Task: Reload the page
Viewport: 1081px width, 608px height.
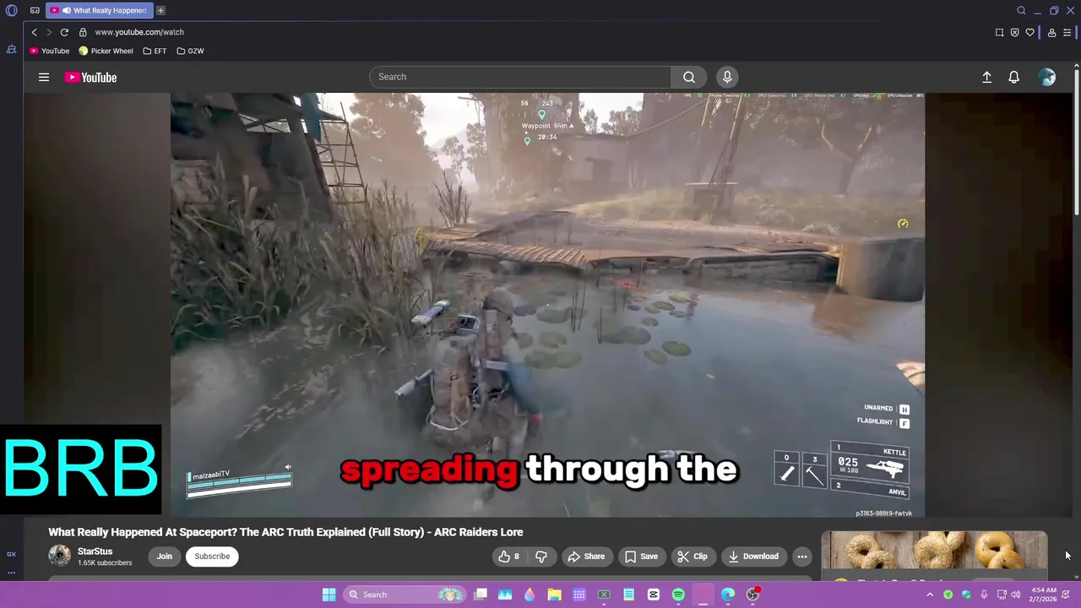Action: [x=64, y=32]
